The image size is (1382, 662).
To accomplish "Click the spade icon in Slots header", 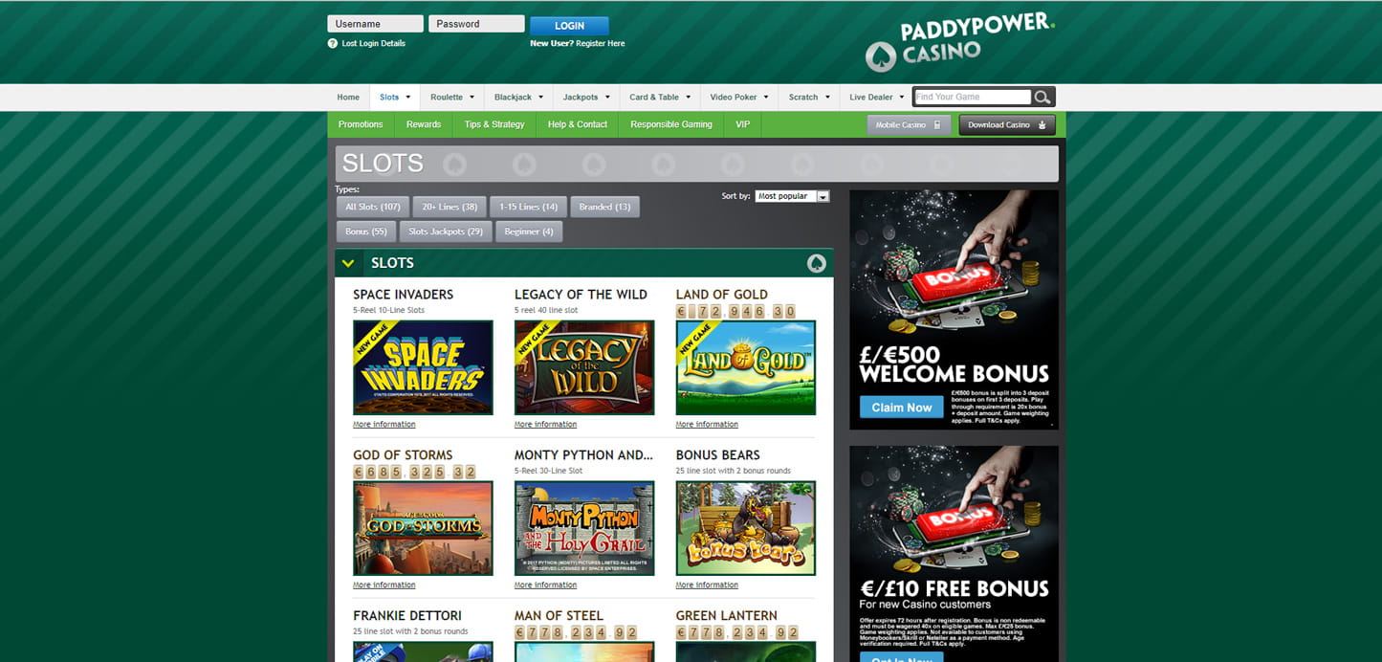I will [x=816, y=263].
